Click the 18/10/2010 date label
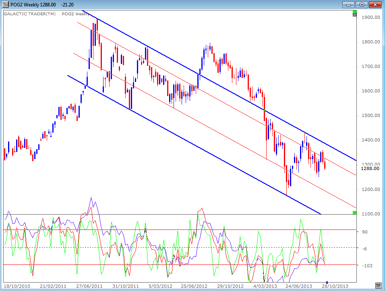This screenshot has height=291, width=385. coord(17,286)
